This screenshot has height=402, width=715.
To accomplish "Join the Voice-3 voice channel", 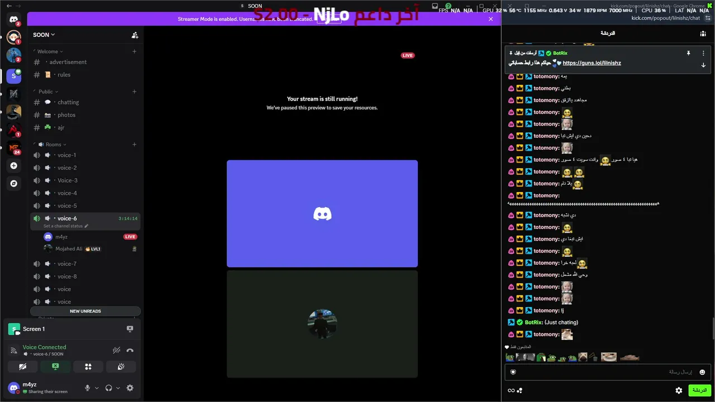I will (85, 180).
